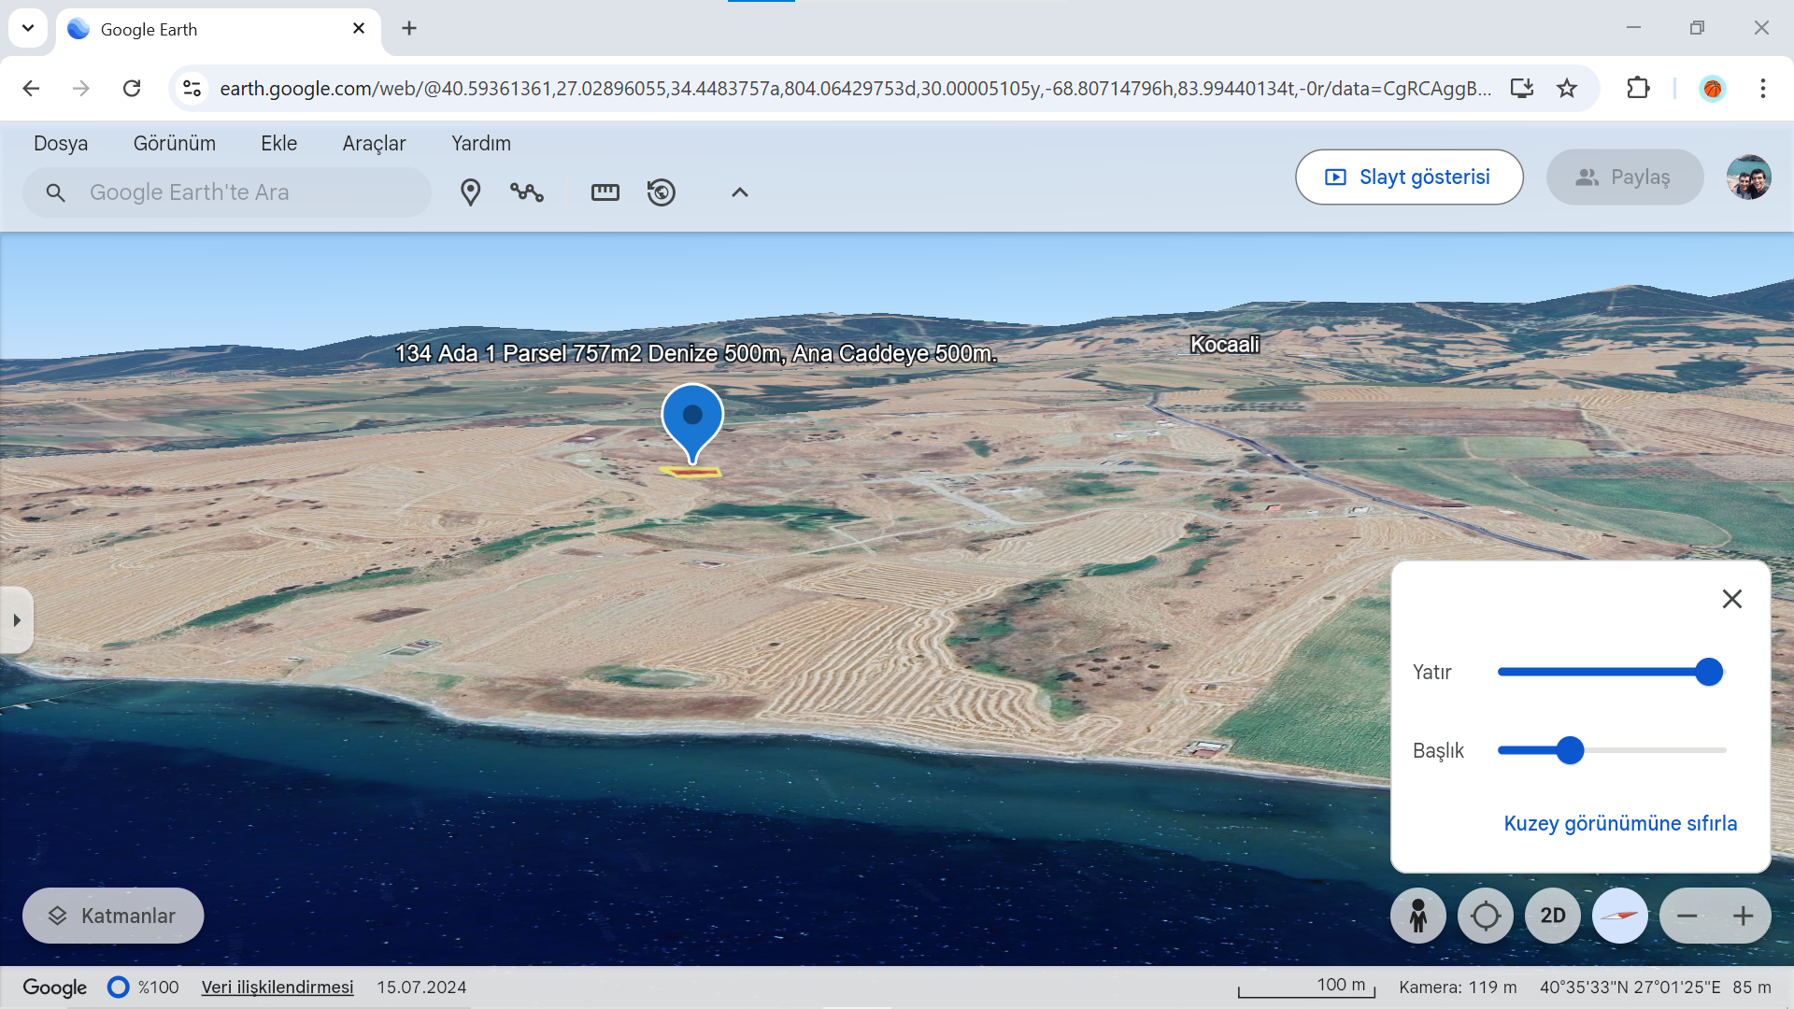Click the Pegman Street View icon
The image size is (1794, 1009).
point(1417,916)
